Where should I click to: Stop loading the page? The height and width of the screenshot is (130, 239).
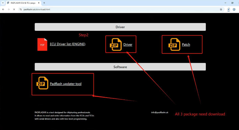pos(14,9)
